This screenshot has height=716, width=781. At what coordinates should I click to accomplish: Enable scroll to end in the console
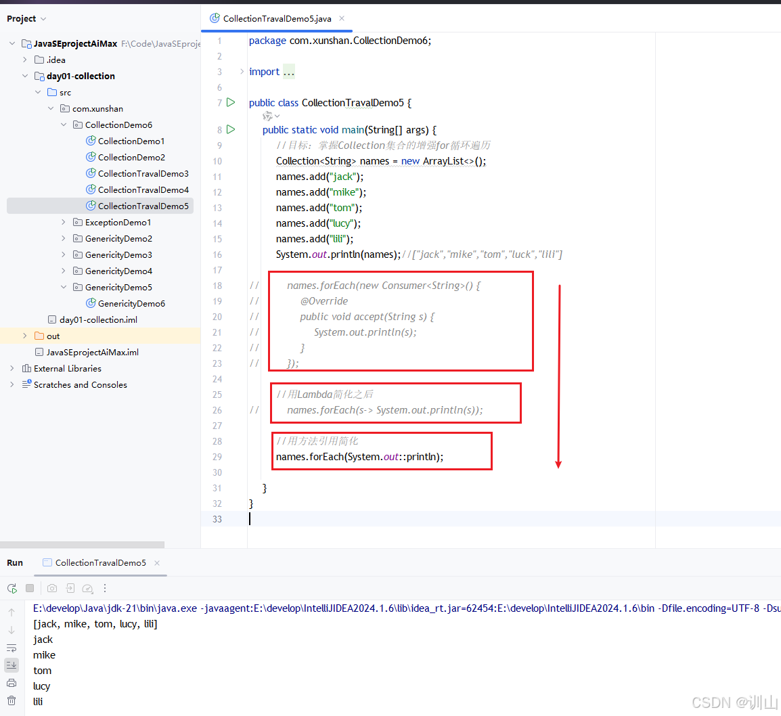[11, 664]
